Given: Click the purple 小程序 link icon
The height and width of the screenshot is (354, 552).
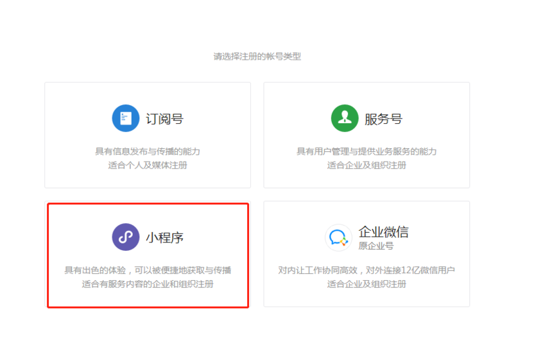Looking at the screenshot, I should point(126,237).
